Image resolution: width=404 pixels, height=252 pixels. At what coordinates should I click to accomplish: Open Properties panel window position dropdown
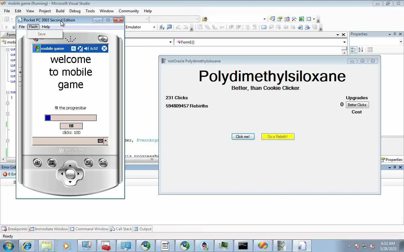[x=389, y=34]
